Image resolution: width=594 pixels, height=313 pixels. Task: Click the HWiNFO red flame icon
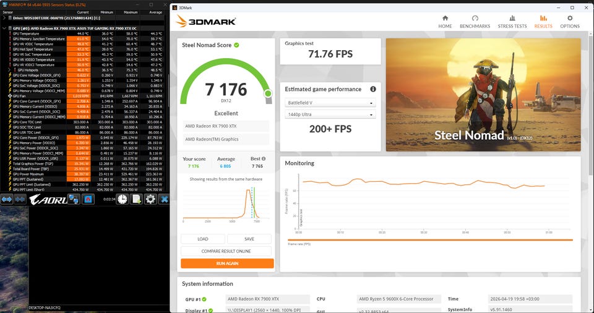click(88, 199)
